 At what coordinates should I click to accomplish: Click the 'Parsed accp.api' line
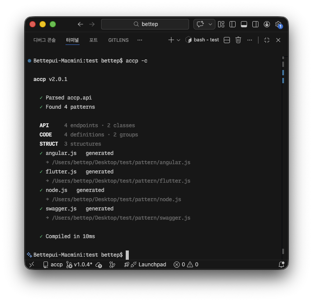point(69,98)
